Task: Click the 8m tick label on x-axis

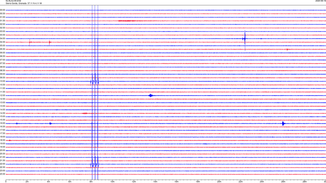Action: click(91, 182)
